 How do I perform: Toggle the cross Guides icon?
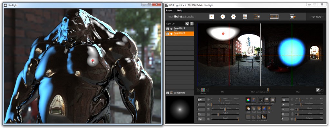(x=207, y=90)
